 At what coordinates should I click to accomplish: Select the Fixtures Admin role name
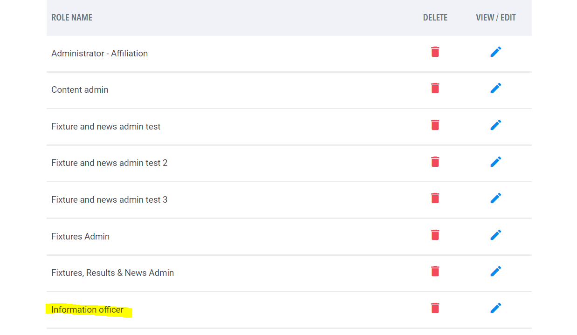tap(81, 237)
